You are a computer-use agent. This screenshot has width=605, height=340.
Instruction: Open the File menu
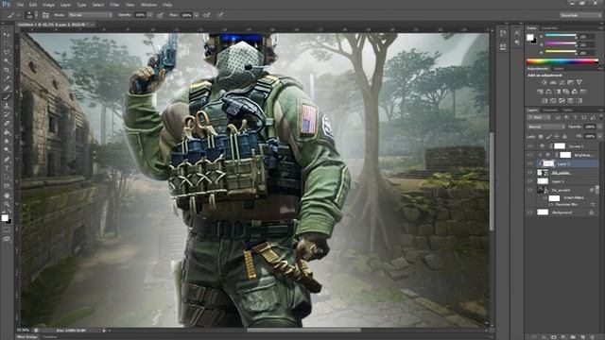pos(20,5)
